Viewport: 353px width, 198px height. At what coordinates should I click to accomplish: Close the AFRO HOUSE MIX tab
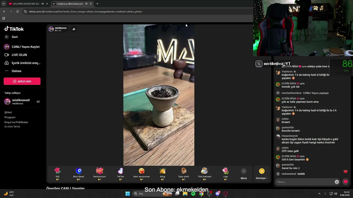(47, 4)
